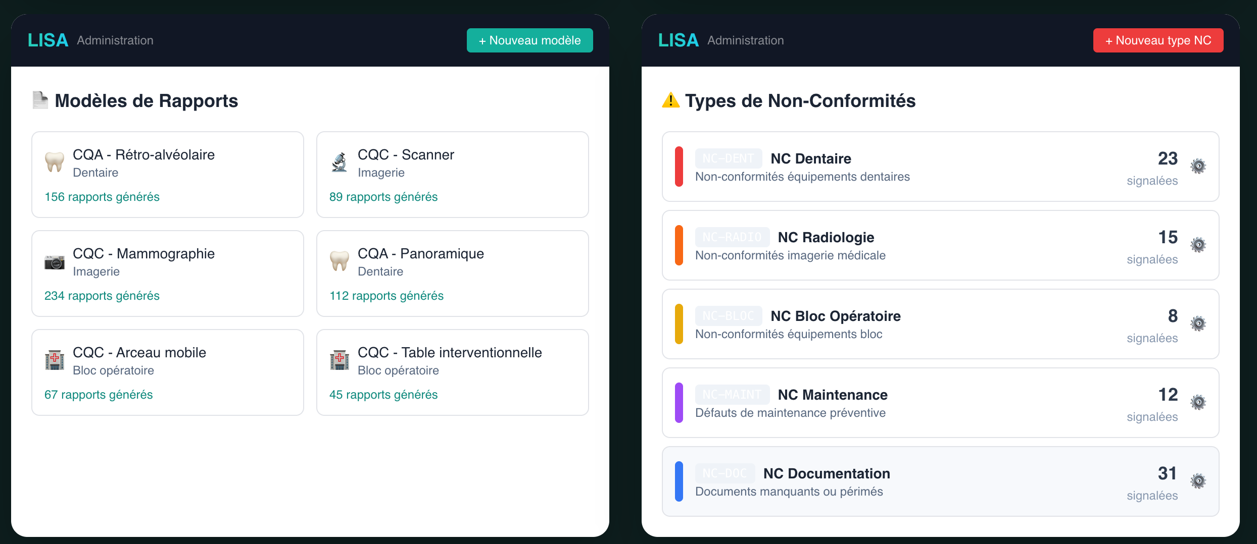Click the NC-RADIO code badge
The width and height of the screenshot is (1257, 544).
732,237
